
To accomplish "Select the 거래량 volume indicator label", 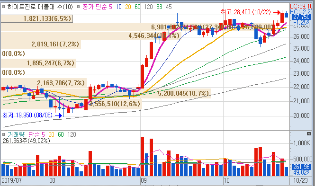I will pyautogui.click(x=16, y=134).
